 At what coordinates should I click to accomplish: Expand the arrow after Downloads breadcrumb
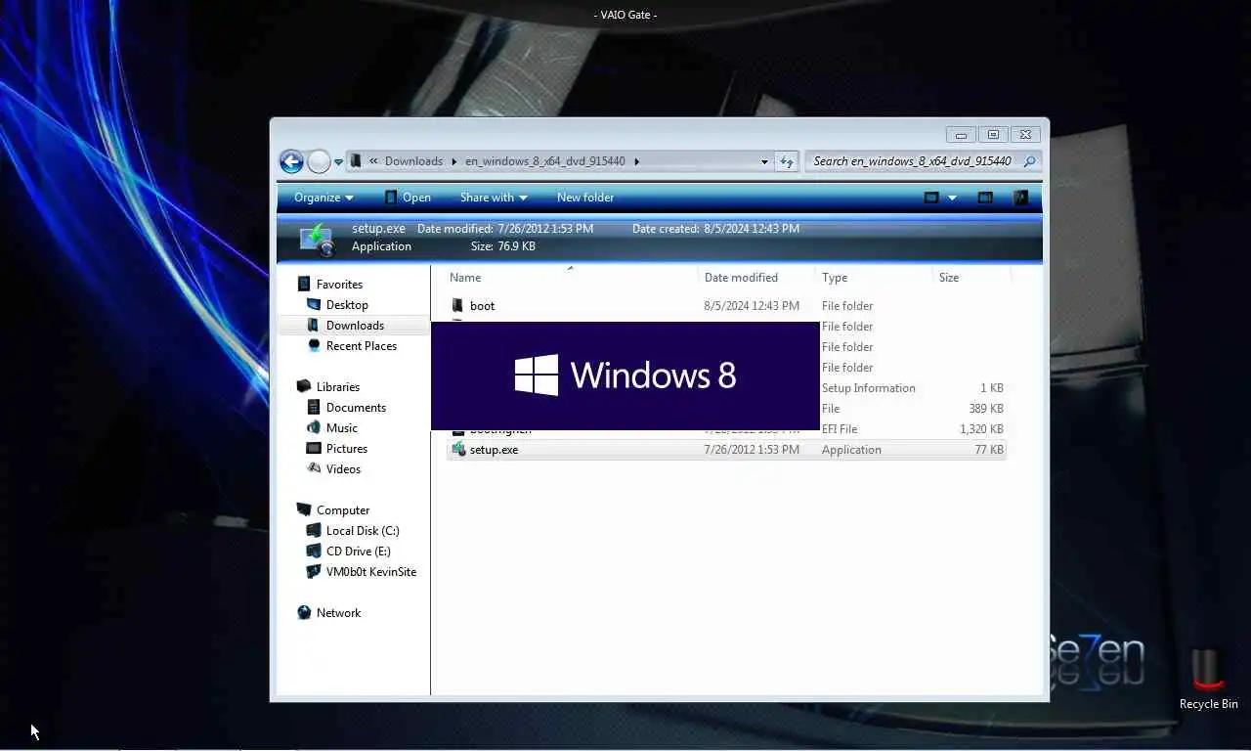pos(453,161)
